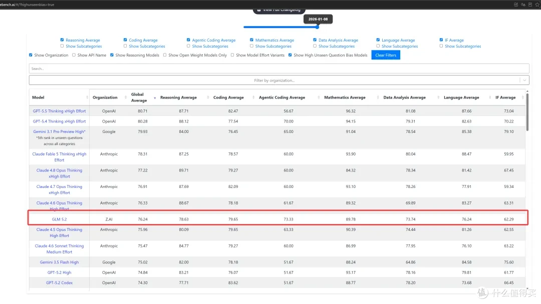Show Subcategories under Reasoning Average

pyautogui.click(x=62, y=46)
